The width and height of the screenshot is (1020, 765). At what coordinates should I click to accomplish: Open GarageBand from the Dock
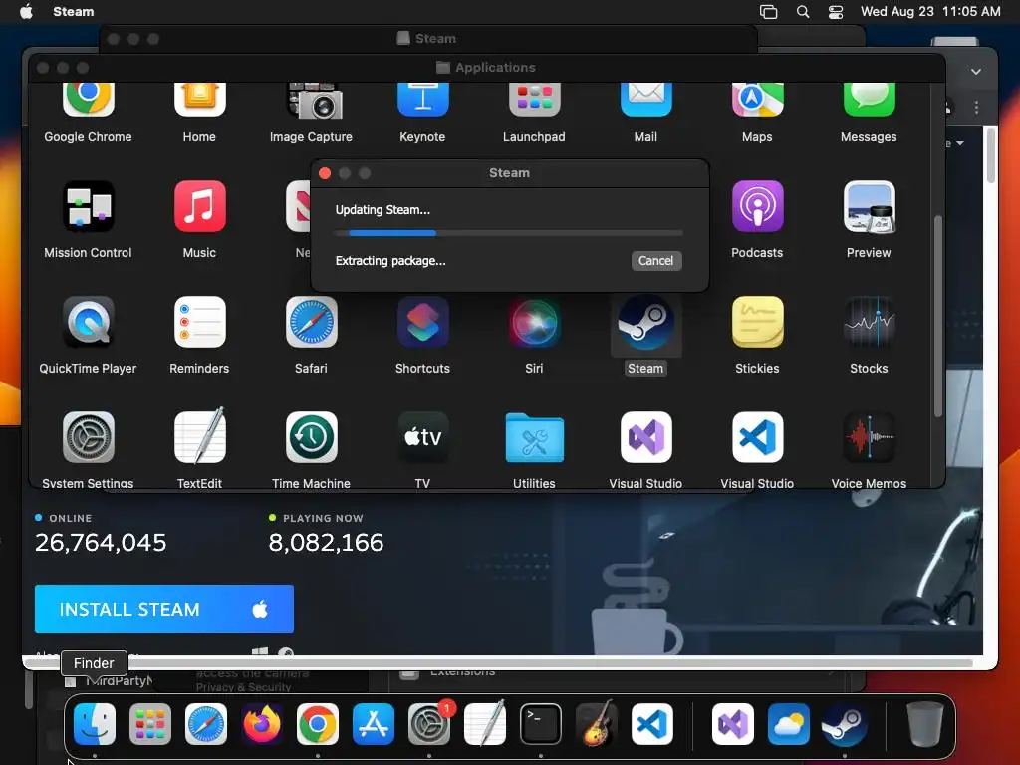click(597, 723)
